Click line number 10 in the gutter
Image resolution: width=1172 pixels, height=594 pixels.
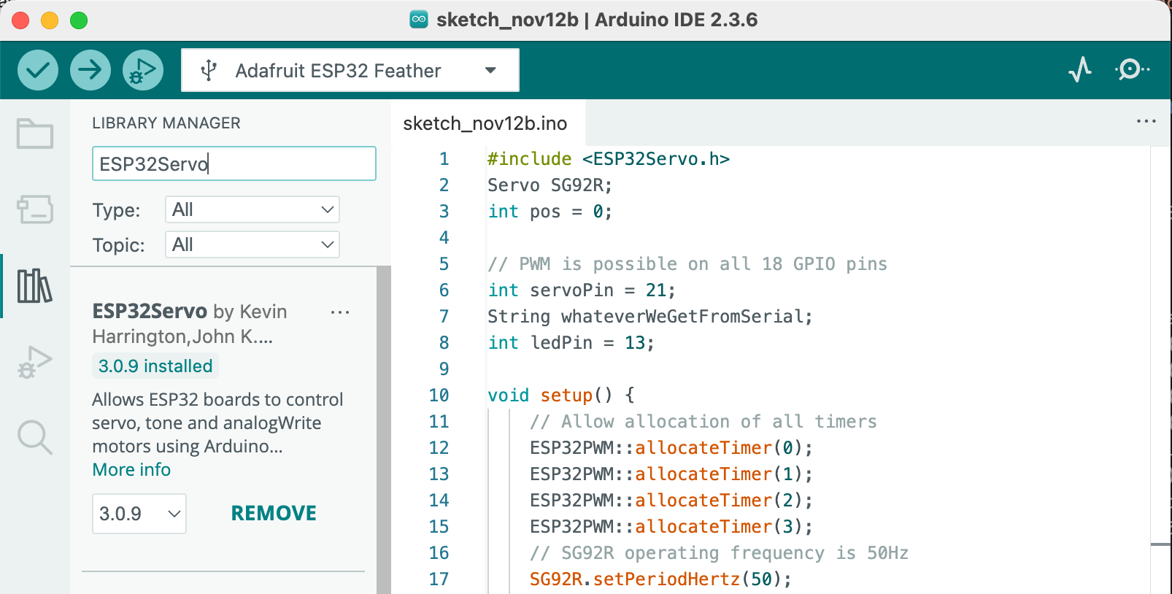(439, 396)
